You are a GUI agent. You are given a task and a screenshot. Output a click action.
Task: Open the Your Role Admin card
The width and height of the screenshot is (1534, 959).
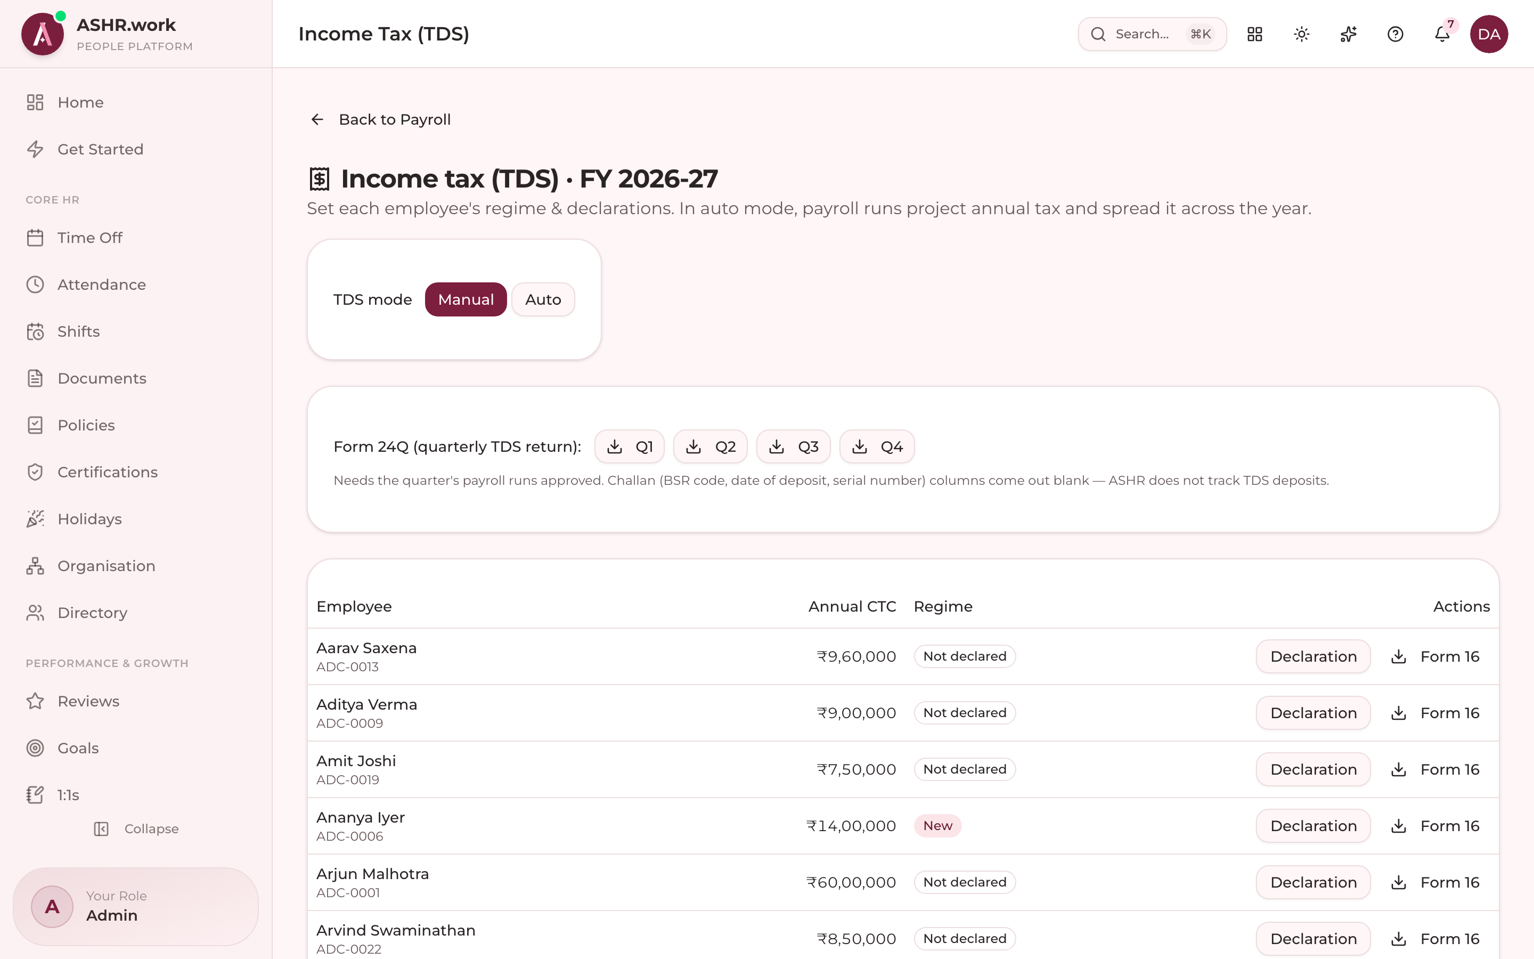click(136, 906)
